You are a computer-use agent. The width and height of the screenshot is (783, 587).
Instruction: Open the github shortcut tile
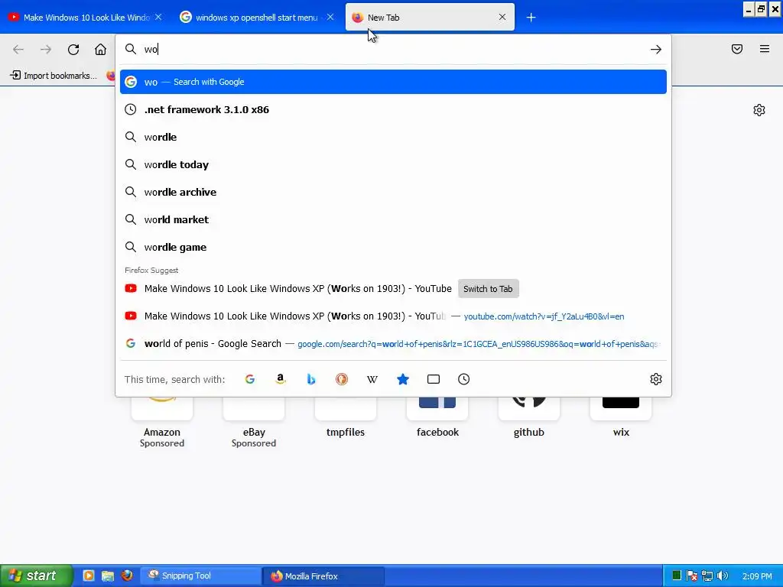point(529,417)
